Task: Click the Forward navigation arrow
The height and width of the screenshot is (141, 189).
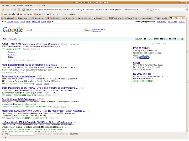Action: point(8,10)
